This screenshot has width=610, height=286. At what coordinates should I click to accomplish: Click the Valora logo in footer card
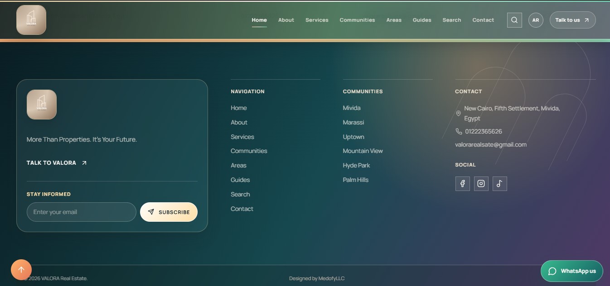click(x=42, y=105)
